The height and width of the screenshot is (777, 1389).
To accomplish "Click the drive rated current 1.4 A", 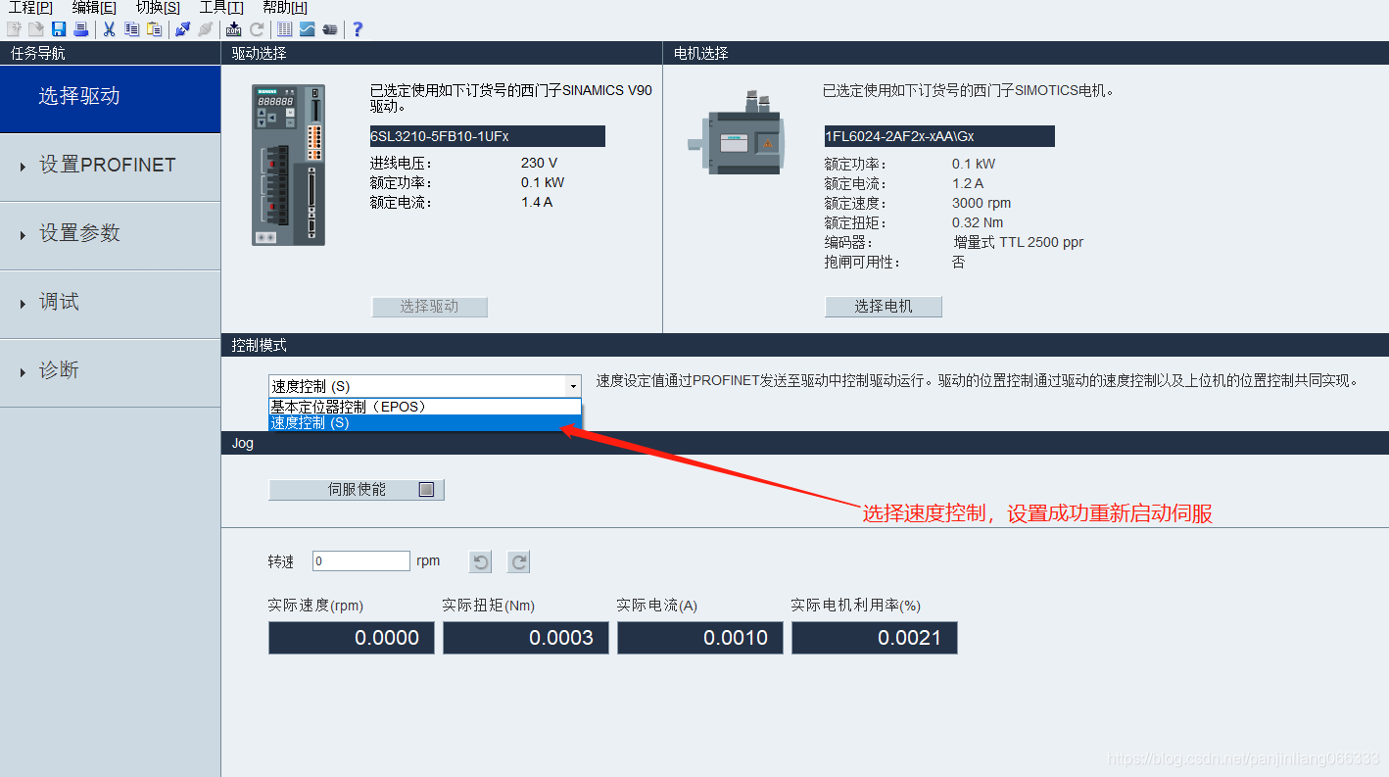I will (537, 203).
